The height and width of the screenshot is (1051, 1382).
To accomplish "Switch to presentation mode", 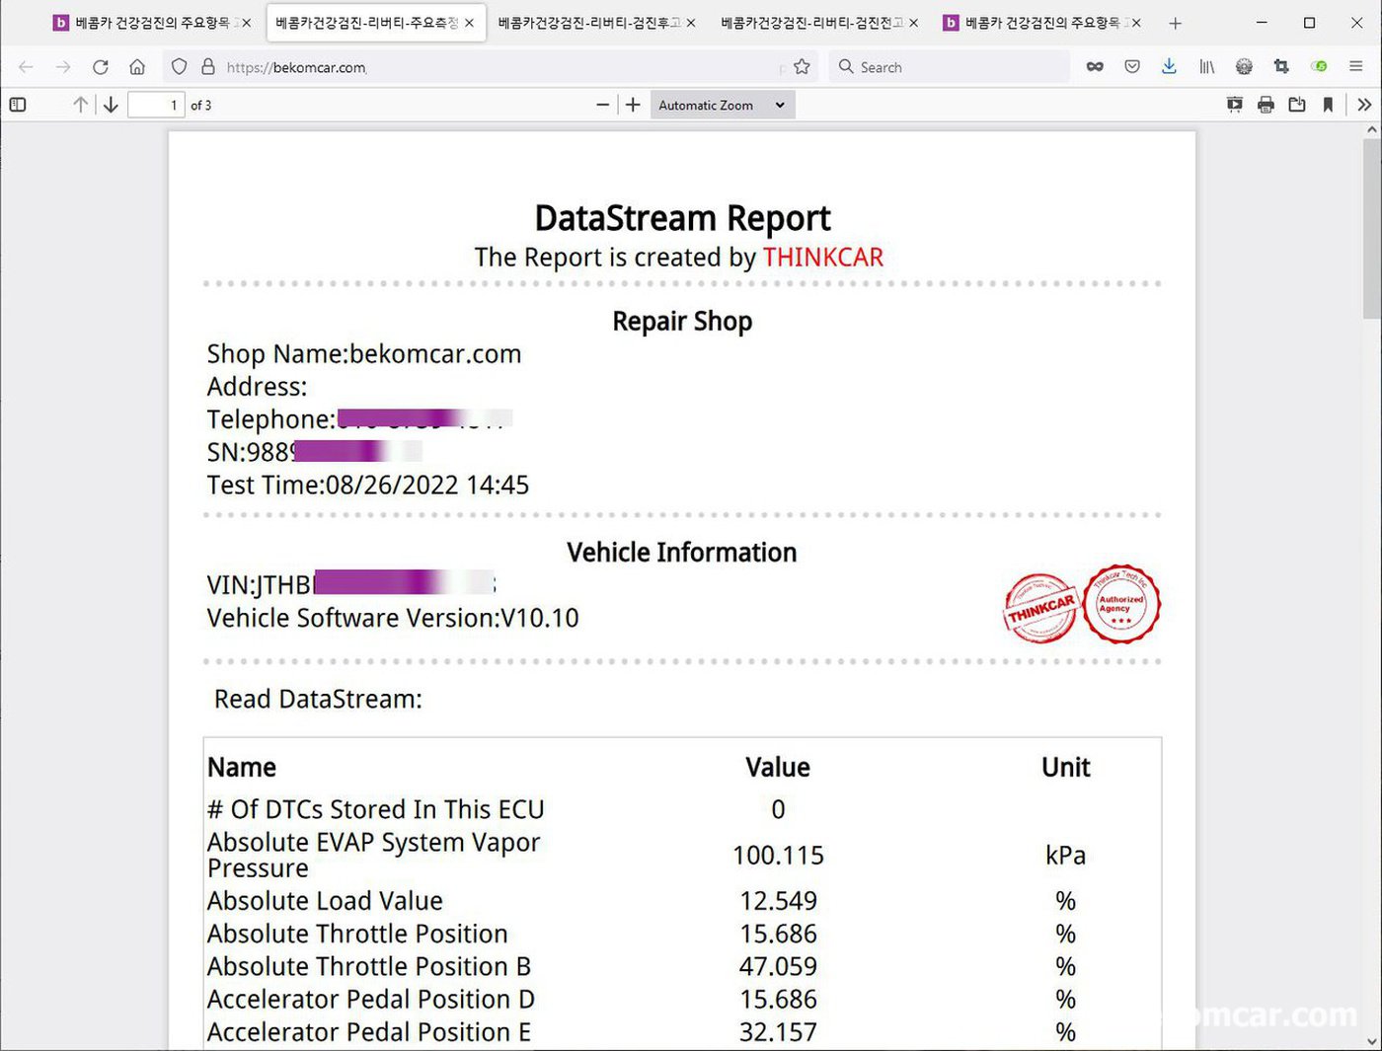I will click(1235, 105).
